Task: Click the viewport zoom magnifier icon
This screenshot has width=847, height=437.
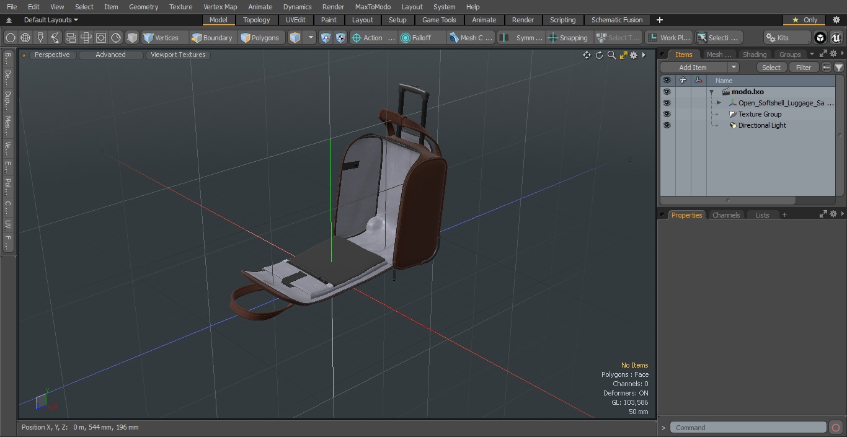Action: coord(611,55)
